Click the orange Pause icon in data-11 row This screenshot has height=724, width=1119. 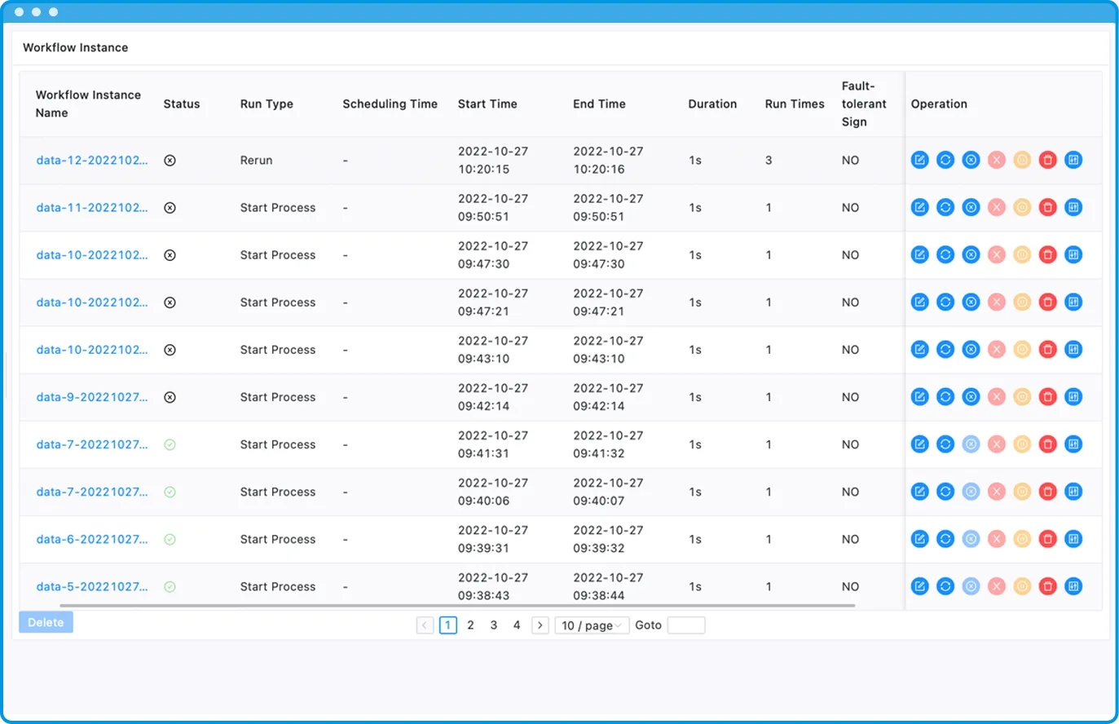[x=1022, y=208]
